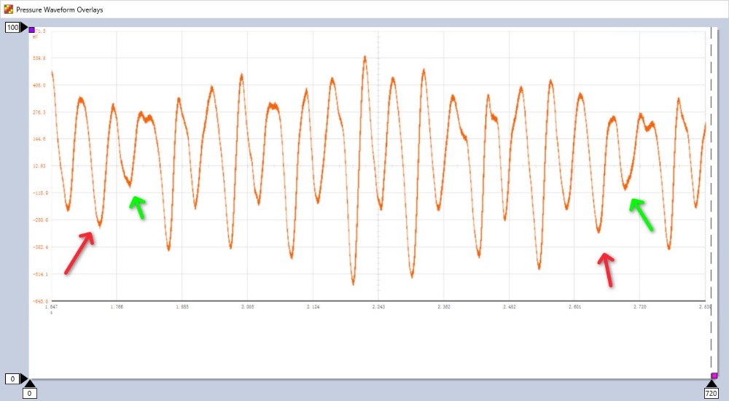Click the black triangle marker above 720
Image resolution: width=729 pixels, height=401 pixels.
point(712,384)
